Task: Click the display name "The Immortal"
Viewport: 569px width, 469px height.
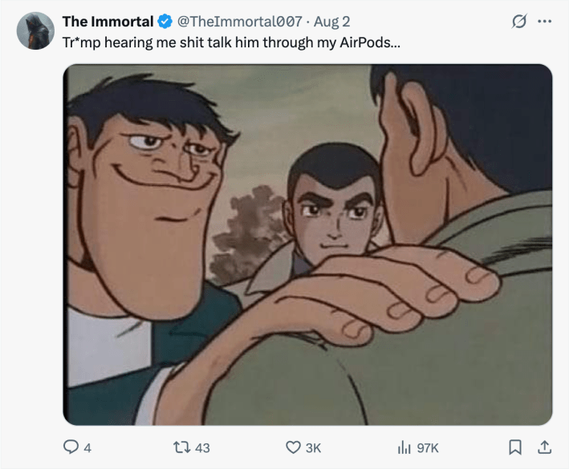Action: 108,22
